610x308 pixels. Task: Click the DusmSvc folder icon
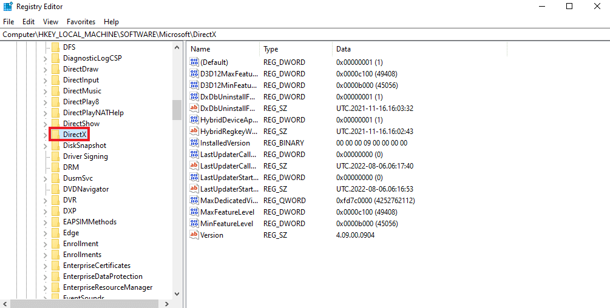click(x=56, y=178)
